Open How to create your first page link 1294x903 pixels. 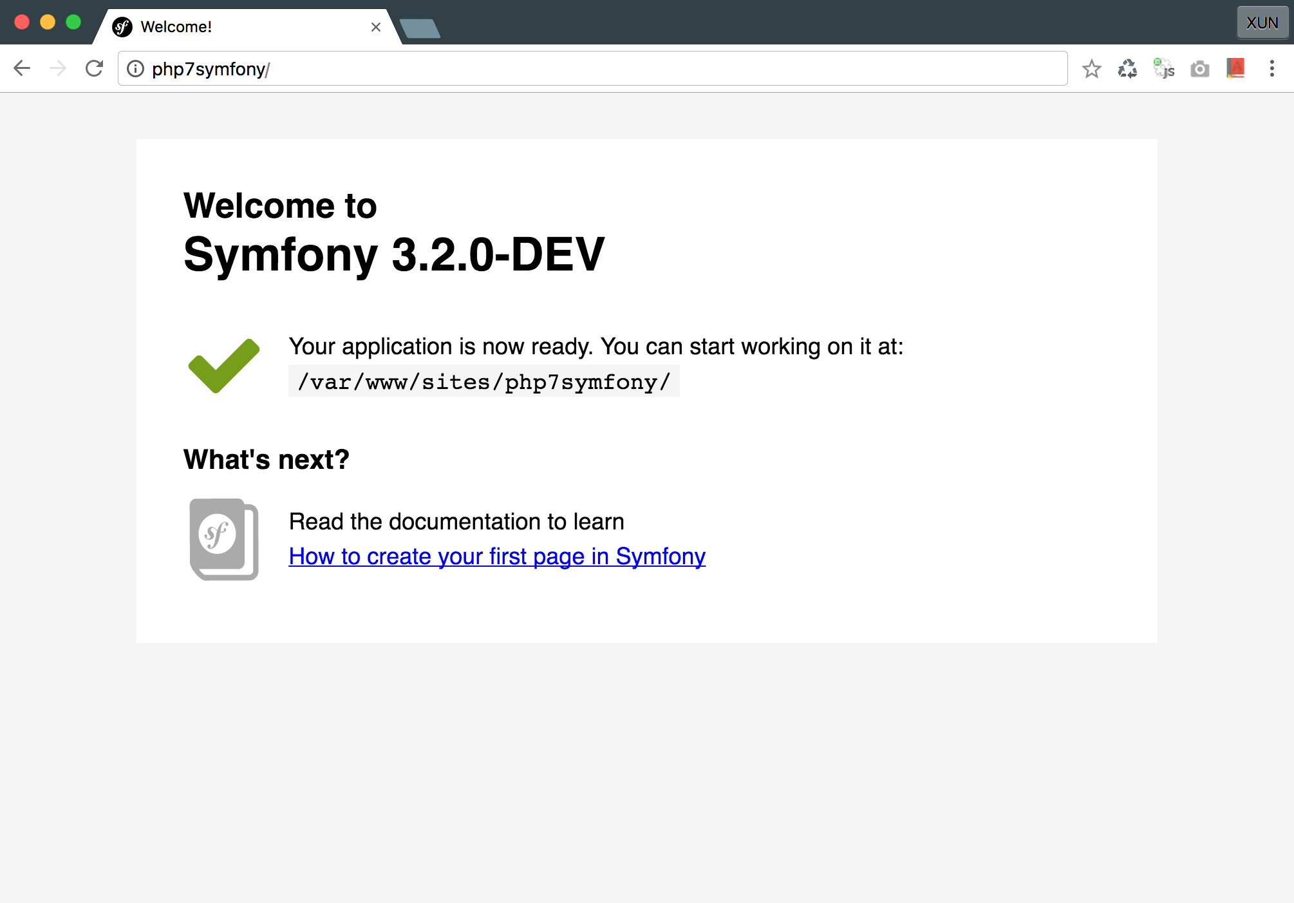[x=497, y=556]
